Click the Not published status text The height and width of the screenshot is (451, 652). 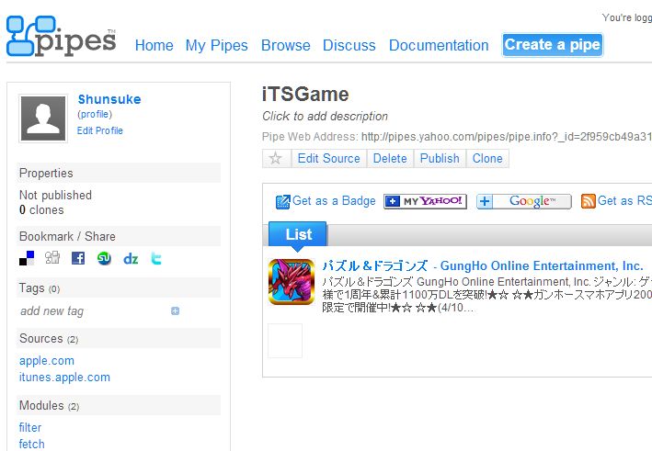coord(55,195)
